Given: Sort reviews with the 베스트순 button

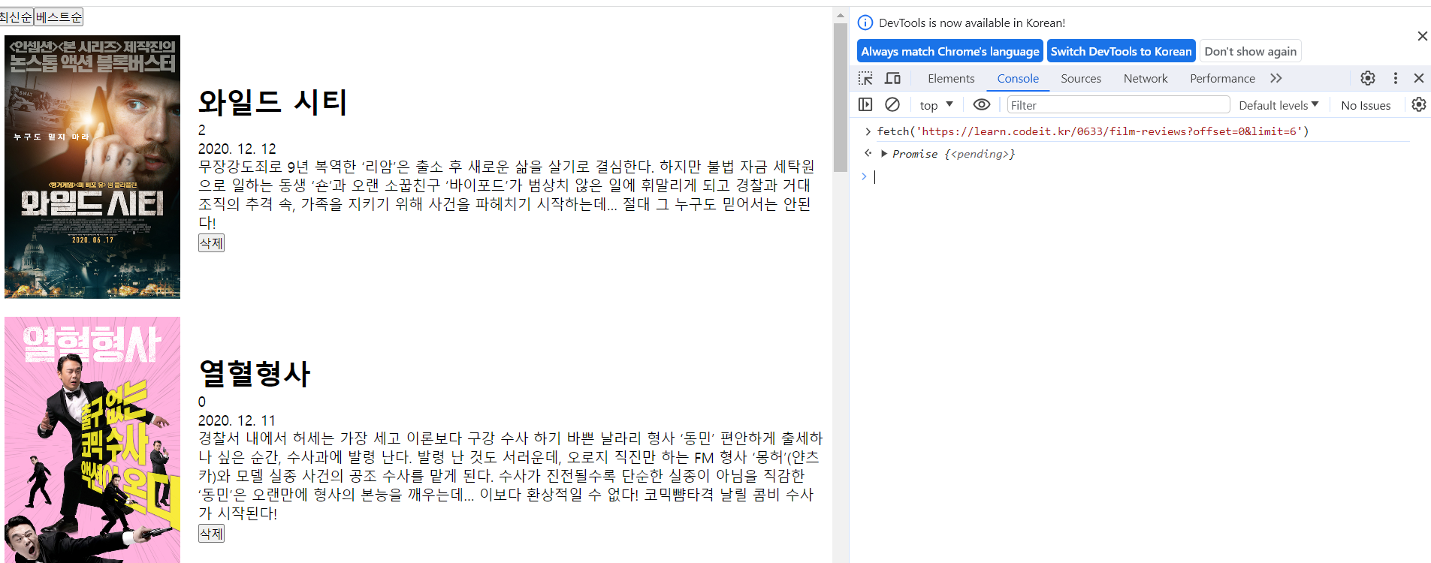Looking at the screenshot, I should click(x=59, y=17).
